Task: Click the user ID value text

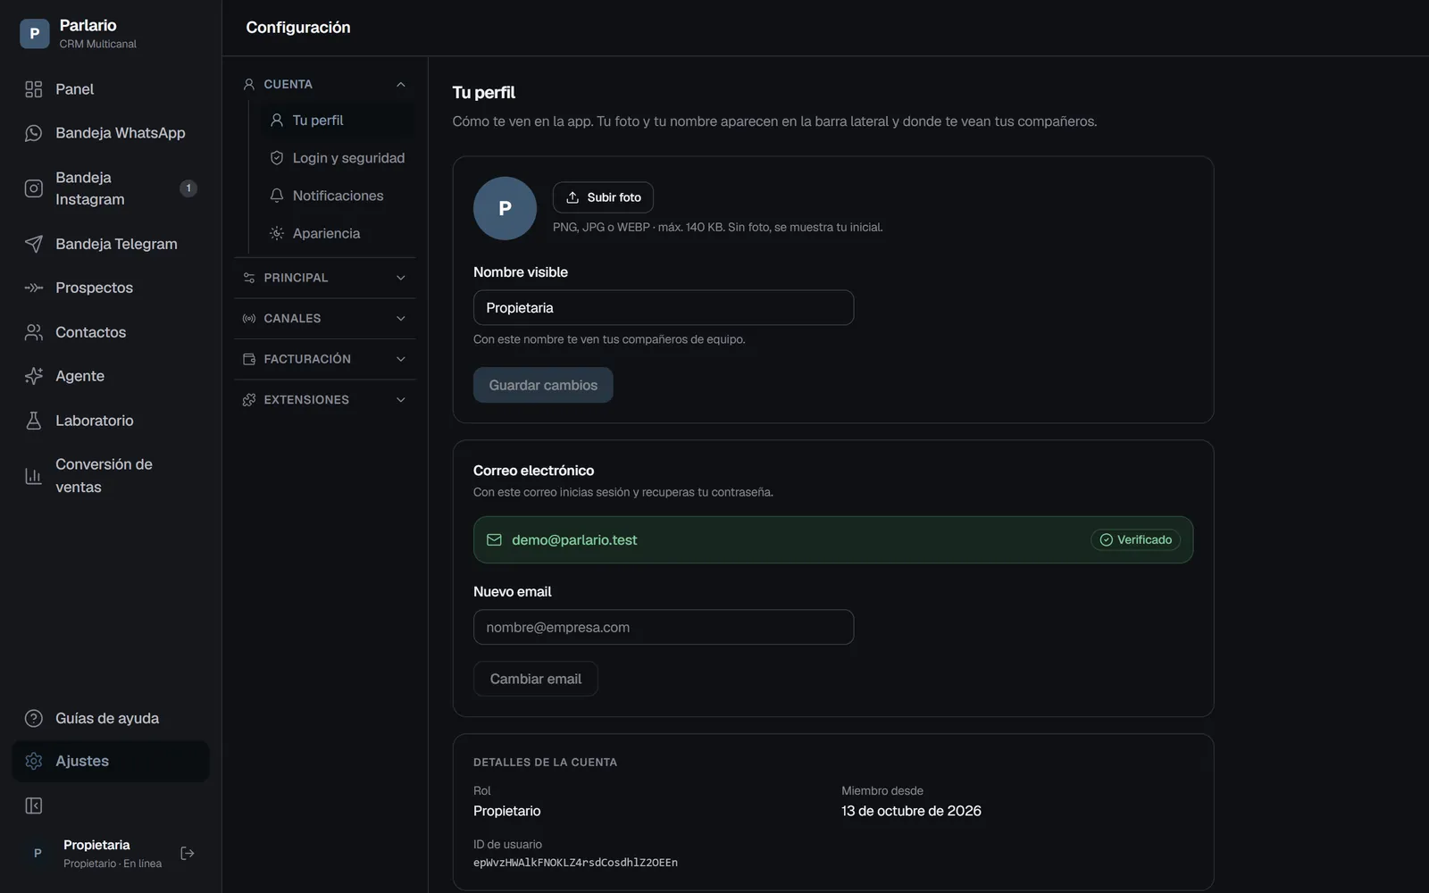Action: click(x=575, y=863)
